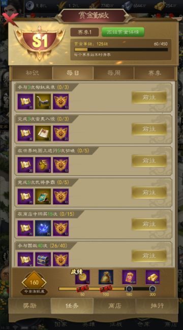The image size is (183, 330).
Task: Switch to the 每周 tab
Action: point(114,73)
